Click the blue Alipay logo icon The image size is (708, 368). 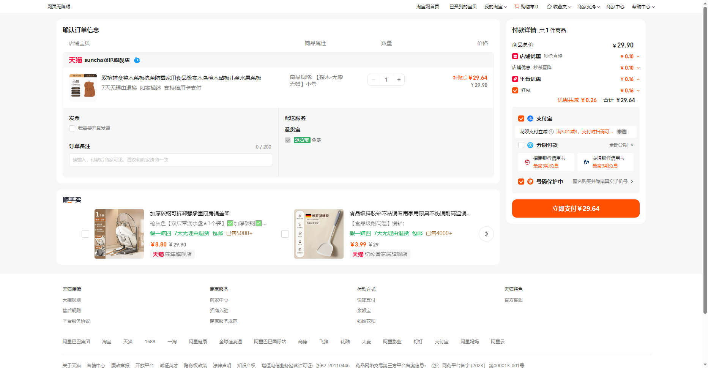[530, 118]
